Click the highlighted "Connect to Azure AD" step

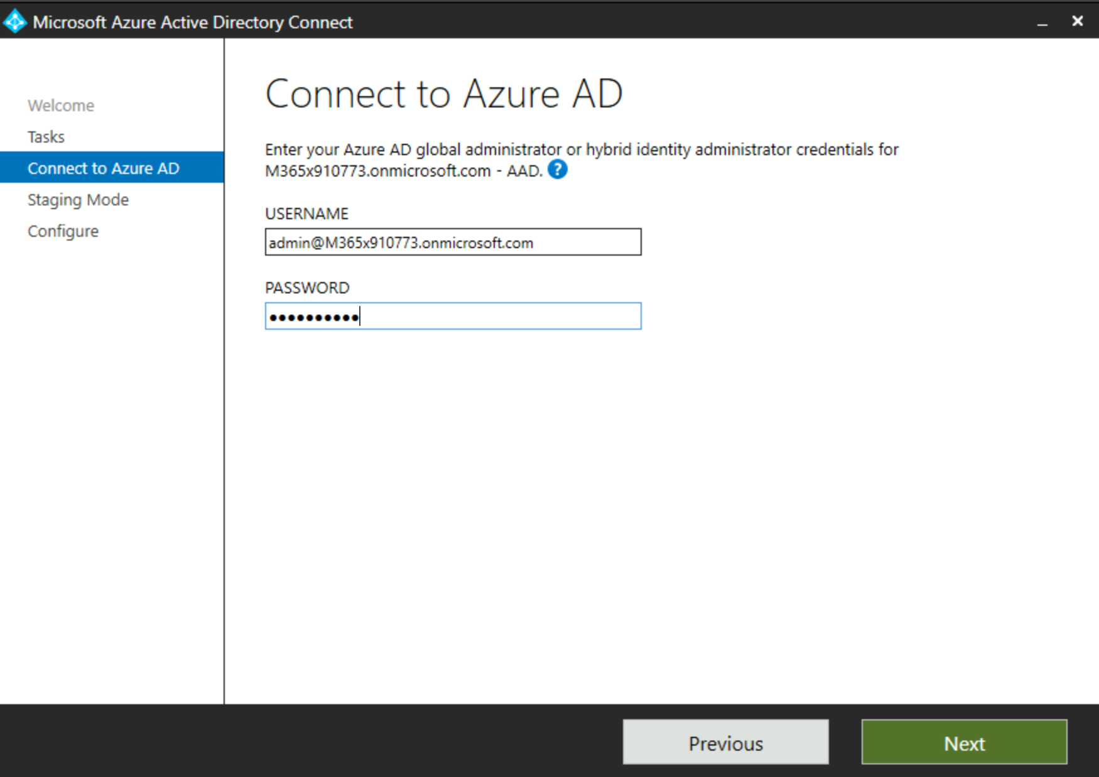tap(104, 168)
